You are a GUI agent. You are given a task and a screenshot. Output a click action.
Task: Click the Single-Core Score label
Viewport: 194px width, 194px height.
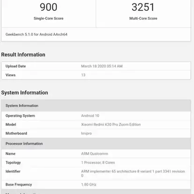click(x=49, y=18)
